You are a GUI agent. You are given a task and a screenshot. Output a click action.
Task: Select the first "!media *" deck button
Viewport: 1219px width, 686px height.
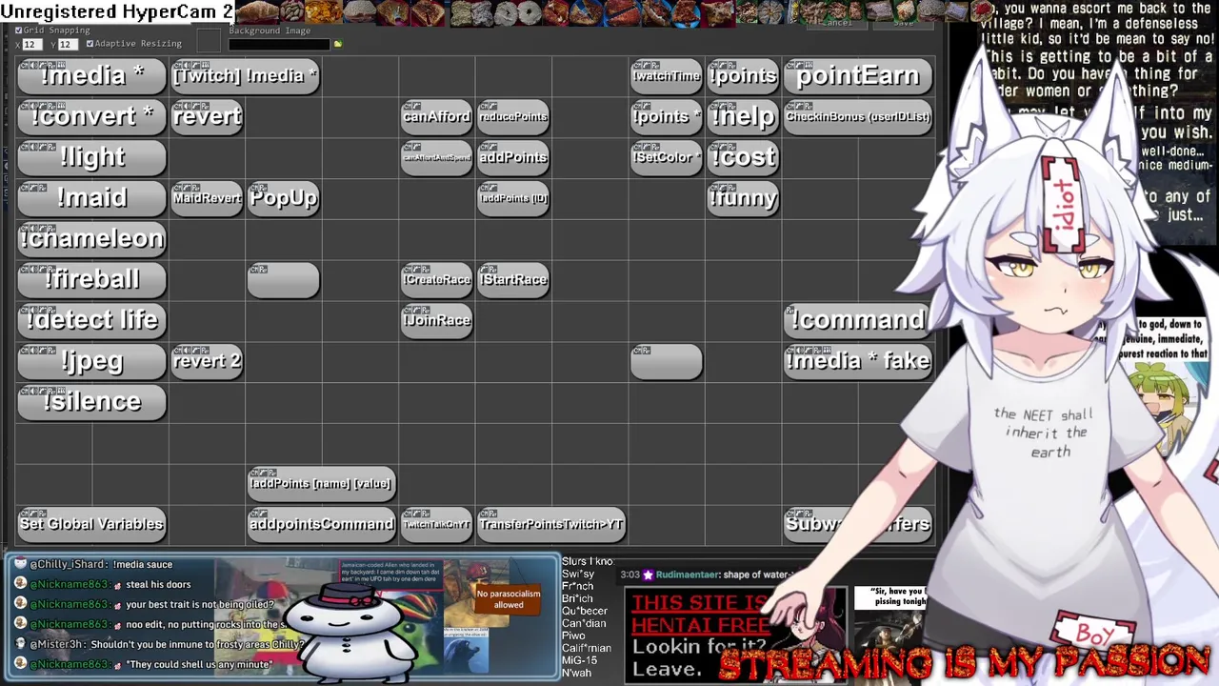point(92,76)
